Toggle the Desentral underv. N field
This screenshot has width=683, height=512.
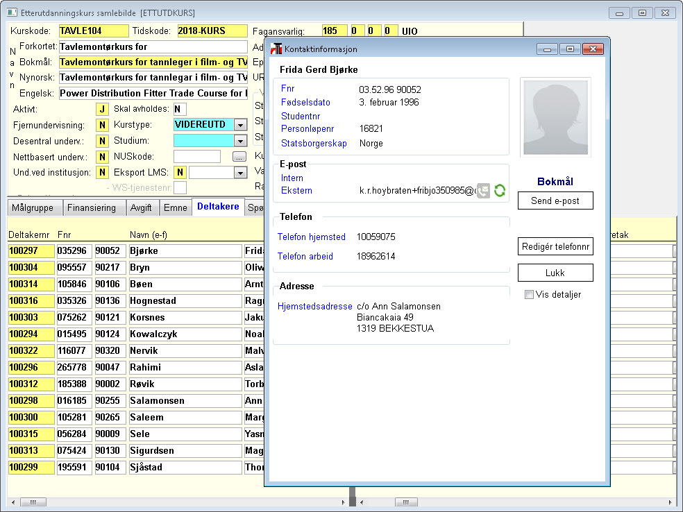tap(102, 141)
